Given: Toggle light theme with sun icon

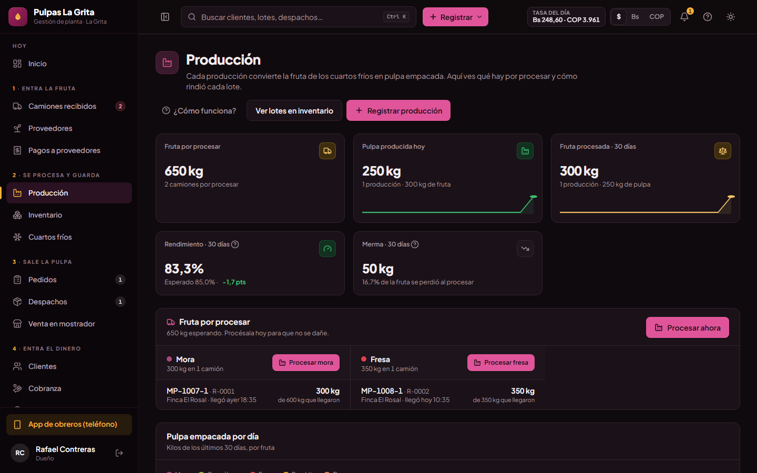Looking at the screenshot, I should pos(731,17).
